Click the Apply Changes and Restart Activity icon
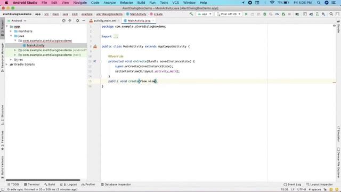 click(252, 14)
